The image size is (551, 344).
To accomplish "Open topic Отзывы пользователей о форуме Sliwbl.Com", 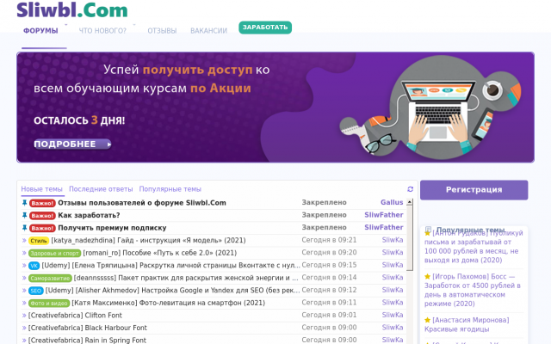I will 142,203.
